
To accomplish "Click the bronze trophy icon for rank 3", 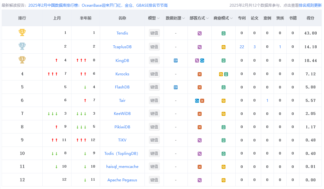I will coord(22,60).
